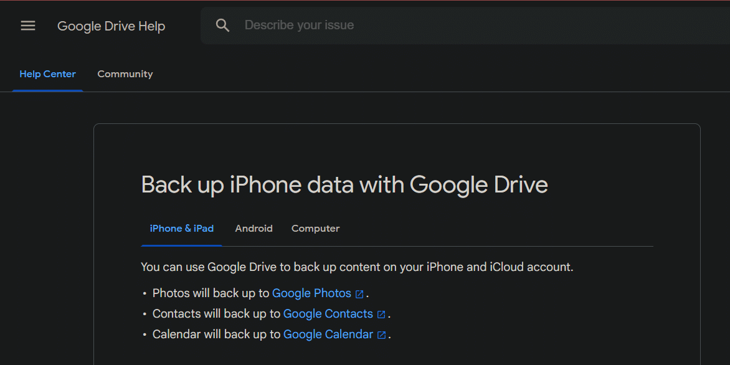
Task: Select the iPhone & iPad tab
Action: click(182, 229)
